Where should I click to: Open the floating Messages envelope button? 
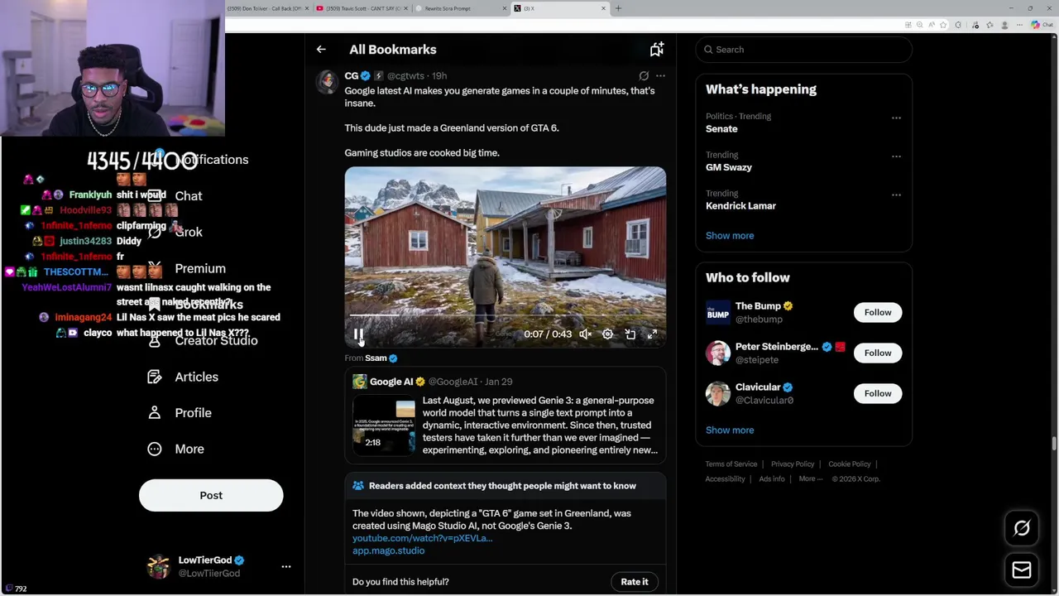[x=1022, y=570]
